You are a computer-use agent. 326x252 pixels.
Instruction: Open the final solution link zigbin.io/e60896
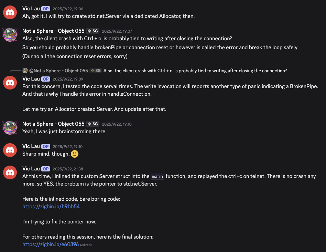point(51,244)
